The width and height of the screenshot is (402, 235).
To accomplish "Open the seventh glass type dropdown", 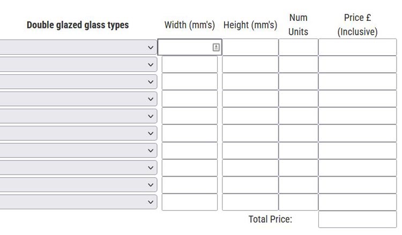I will (78, 150).
